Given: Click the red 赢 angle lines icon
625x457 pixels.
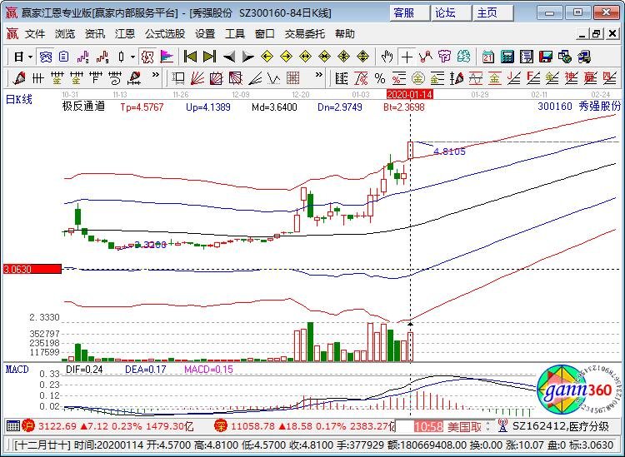Looking at the screenshot, I should [x=590, y=78].
